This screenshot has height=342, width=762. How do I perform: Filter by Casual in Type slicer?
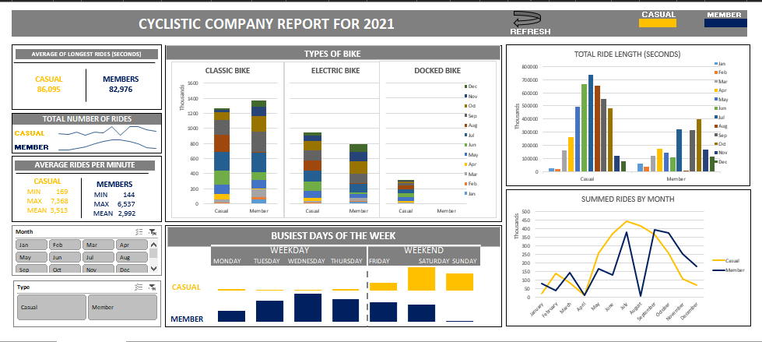(51, 307)
